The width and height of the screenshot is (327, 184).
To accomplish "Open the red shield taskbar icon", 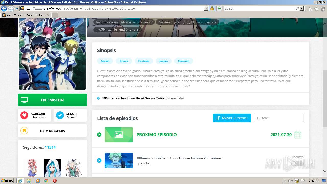I will point(55,181).
